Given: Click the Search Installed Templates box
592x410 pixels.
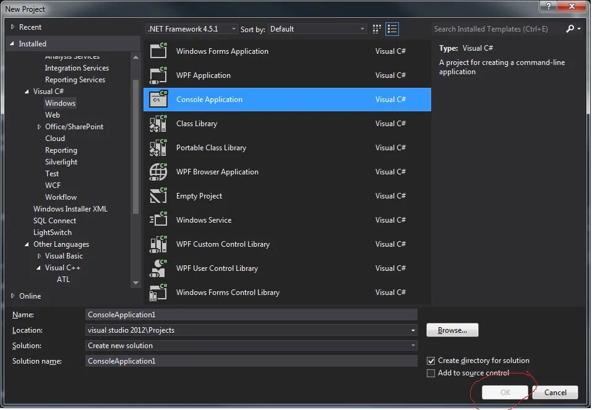Looking at the screenshot, I should pyautogui.click(x=496, y=28).
